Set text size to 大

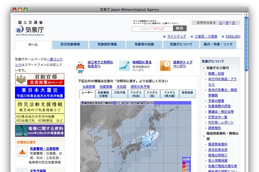click(234, 23)
